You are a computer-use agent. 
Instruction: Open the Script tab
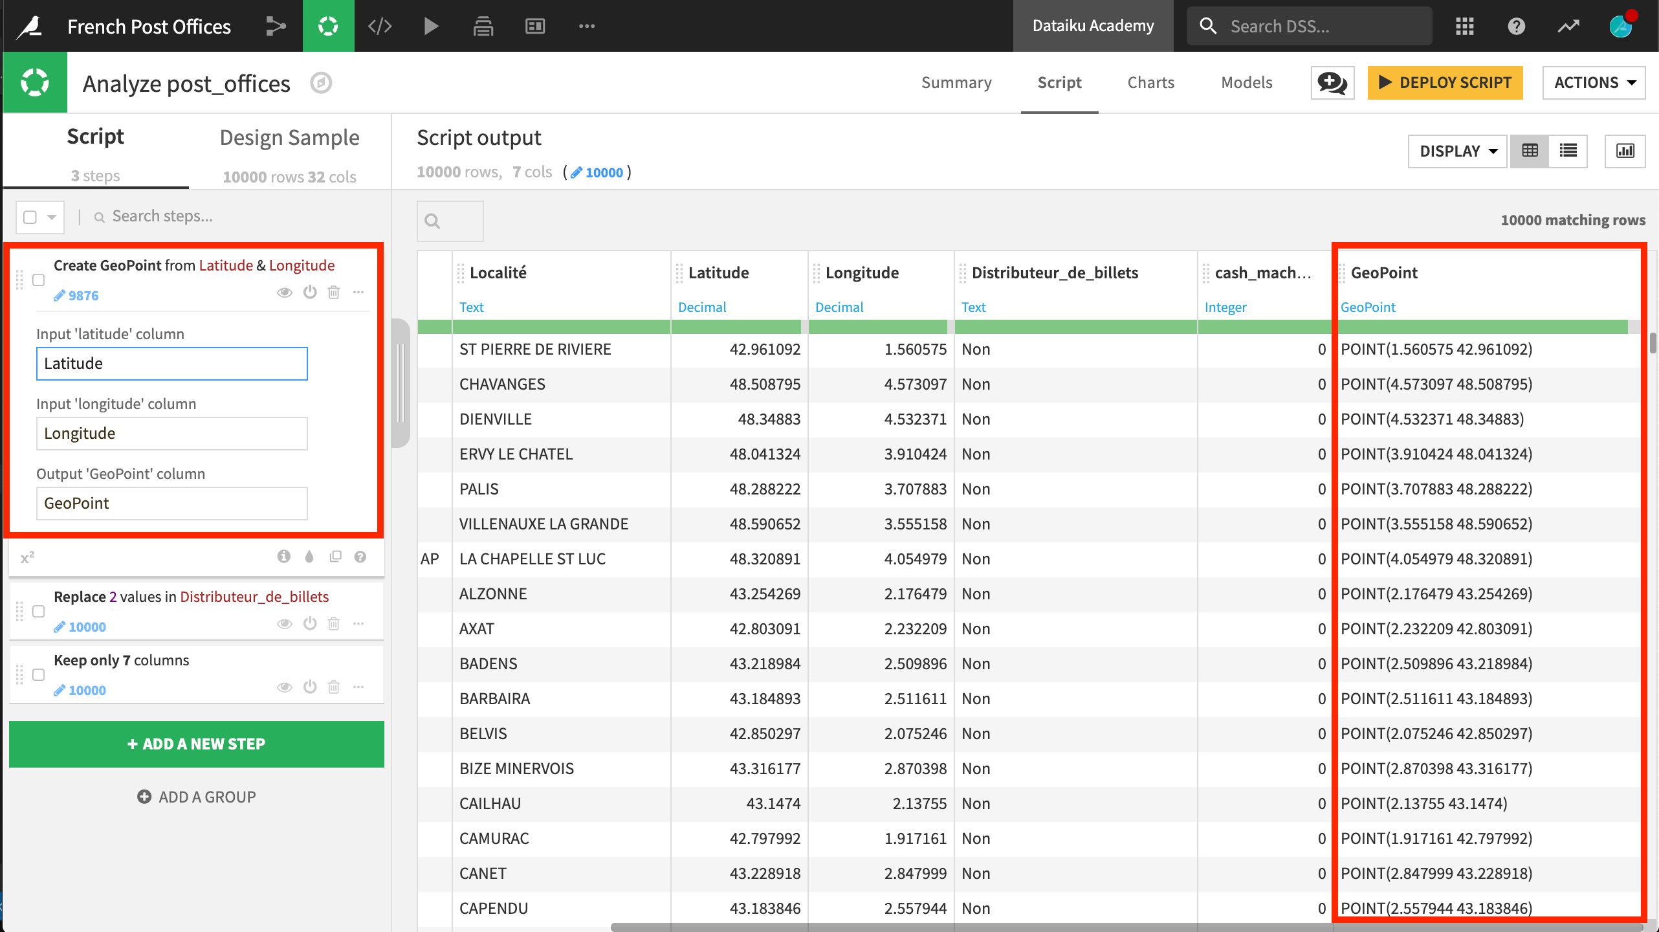click(1059, 82)
